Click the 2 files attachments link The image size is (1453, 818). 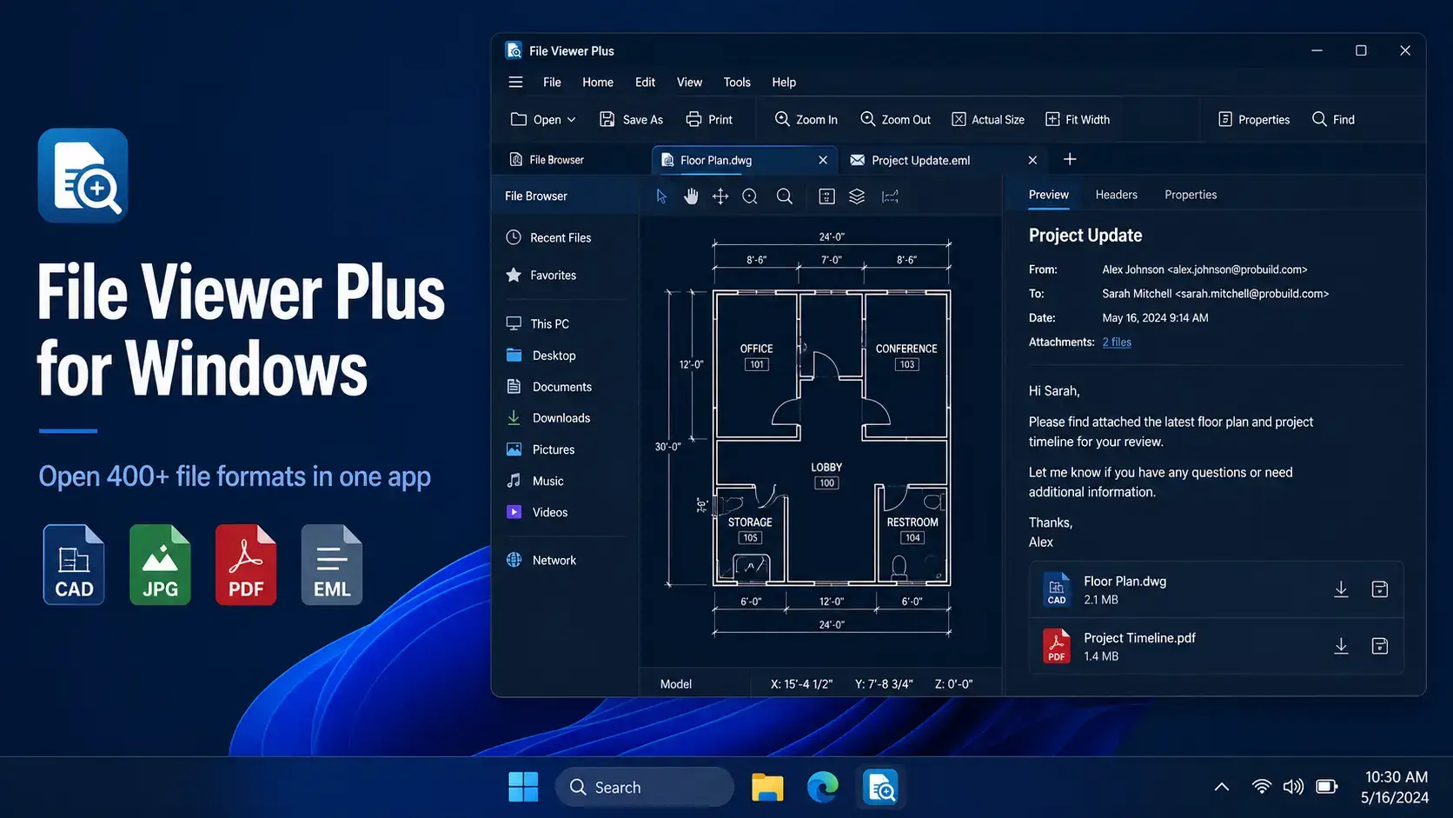click(1117, 342)
